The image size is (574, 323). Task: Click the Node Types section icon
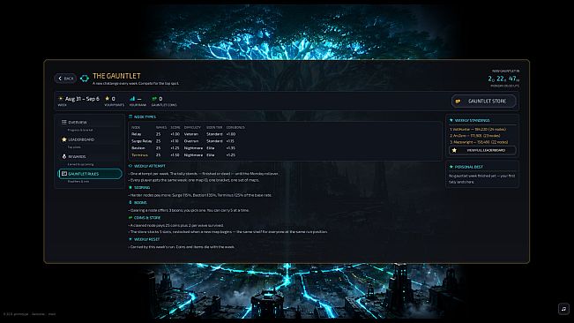point(130,116)
